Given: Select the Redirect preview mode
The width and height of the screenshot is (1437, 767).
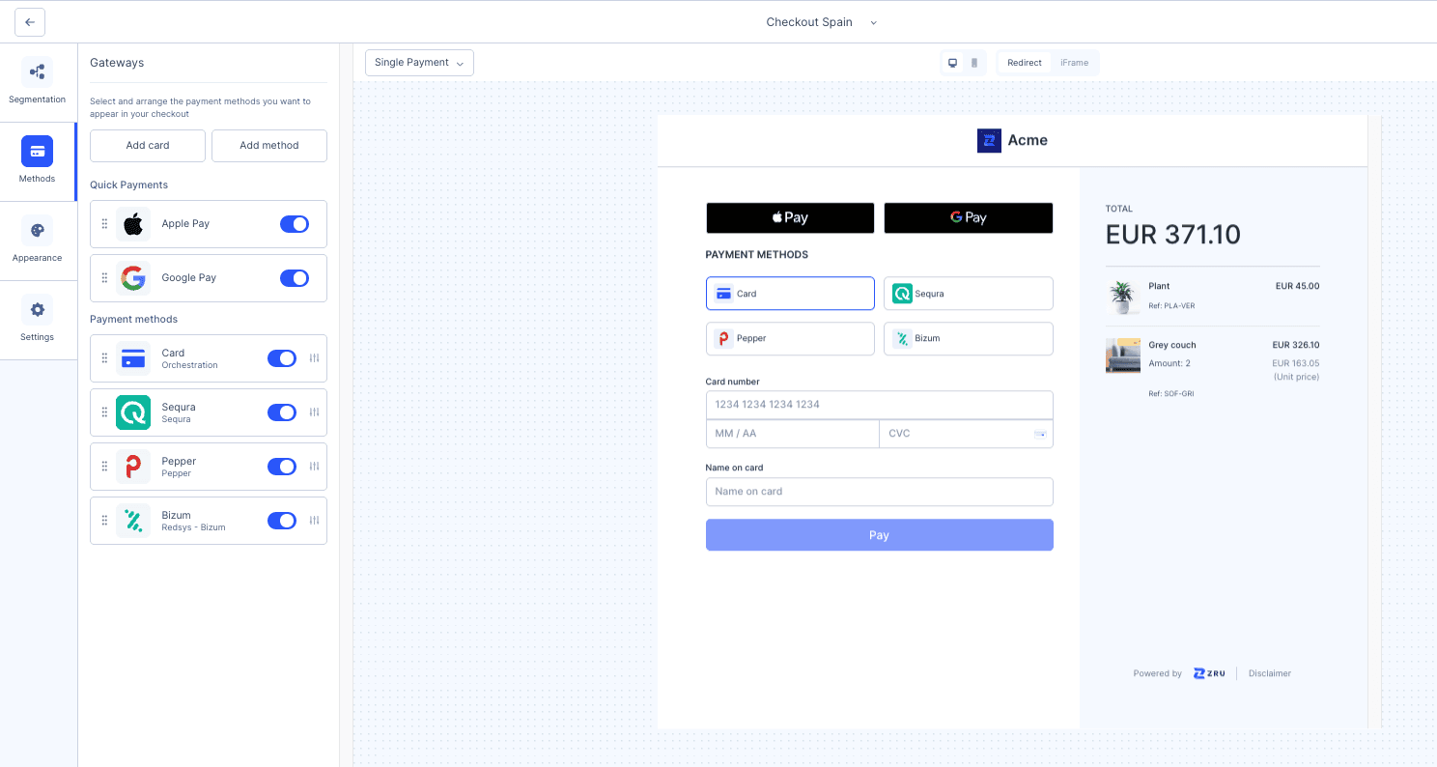Looking at the screenshot, I should pos(1024,62).
